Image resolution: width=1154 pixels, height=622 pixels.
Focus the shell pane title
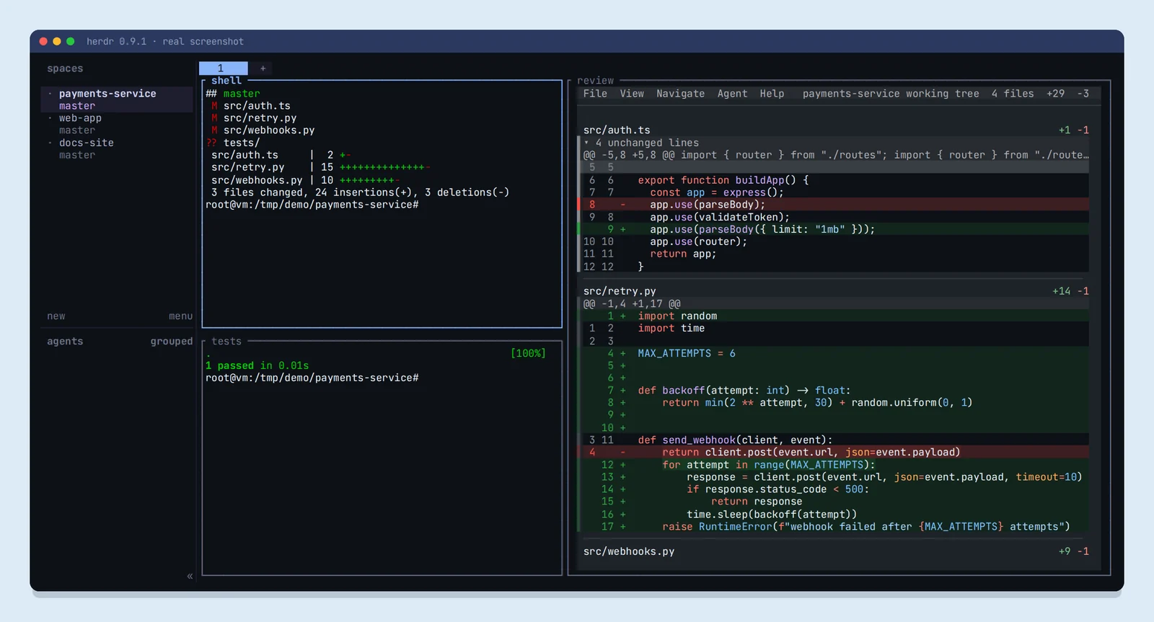226,81
